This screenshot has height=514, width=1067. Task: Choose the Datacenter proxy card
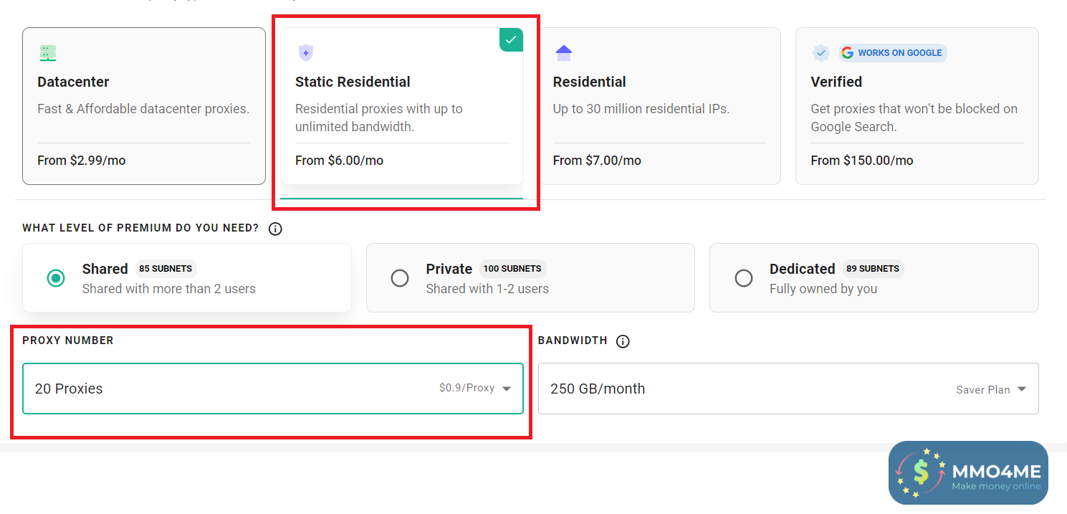click(x=143, y=106)
